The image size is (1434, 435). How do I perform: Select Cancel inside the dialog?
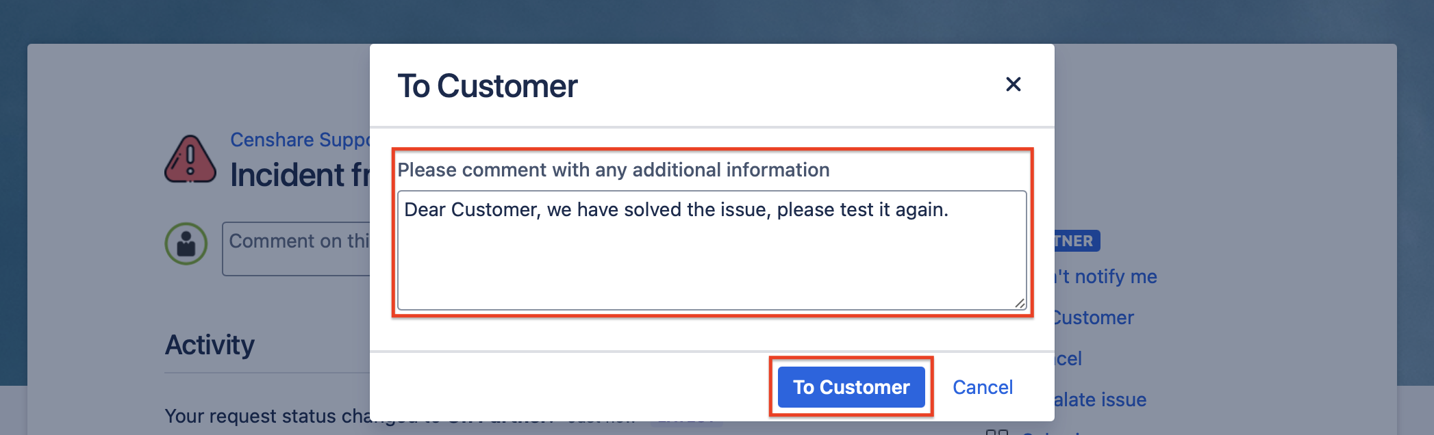pos(982,386)
